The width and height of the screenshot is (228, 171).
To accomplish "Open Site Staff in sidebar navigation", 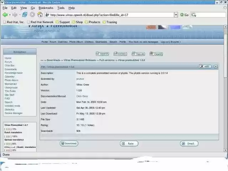I will (10, 95).
